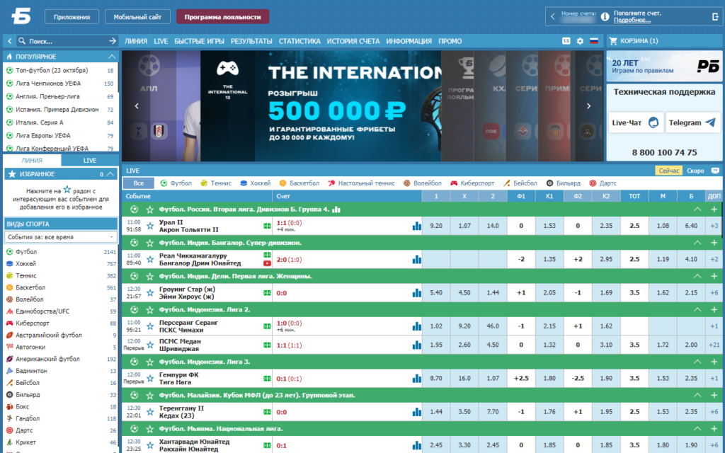Select Теннис sport filter tab
The image size is (725, 453).
point(216,183)
